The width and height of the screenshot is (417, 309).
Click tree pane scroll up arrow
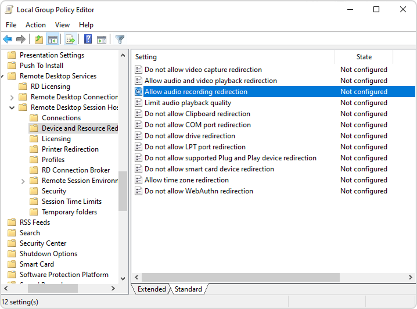tap(123, 55)
